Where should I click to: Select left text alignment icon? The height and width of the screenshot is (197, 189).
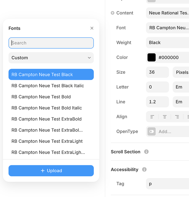(x=152, y=117)
